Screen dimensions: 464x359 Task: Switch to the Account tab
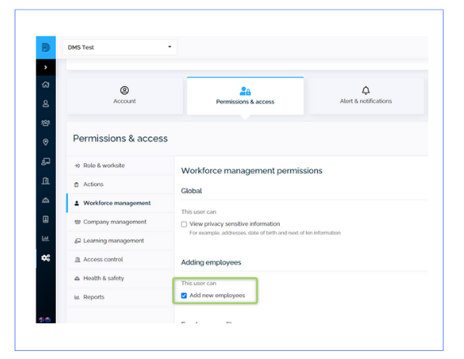click(125, 95)
